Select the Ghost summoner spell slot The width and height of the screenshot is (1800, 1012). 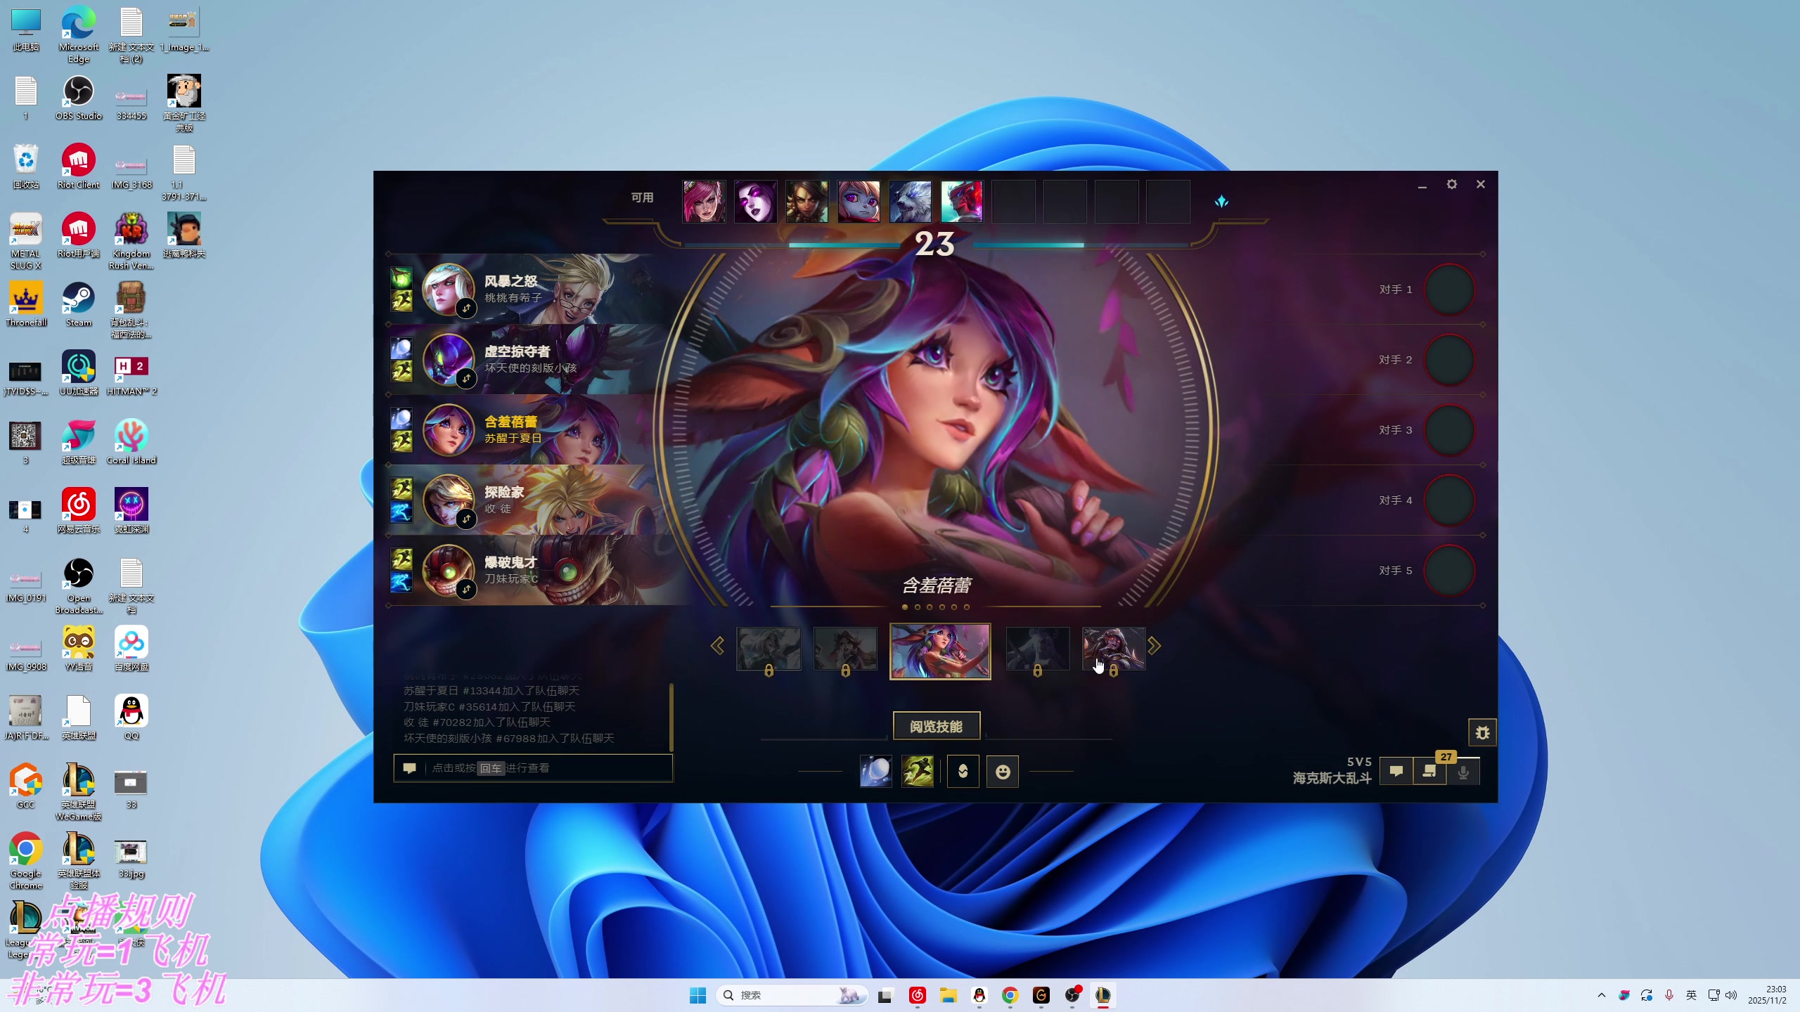coord(918,772)
